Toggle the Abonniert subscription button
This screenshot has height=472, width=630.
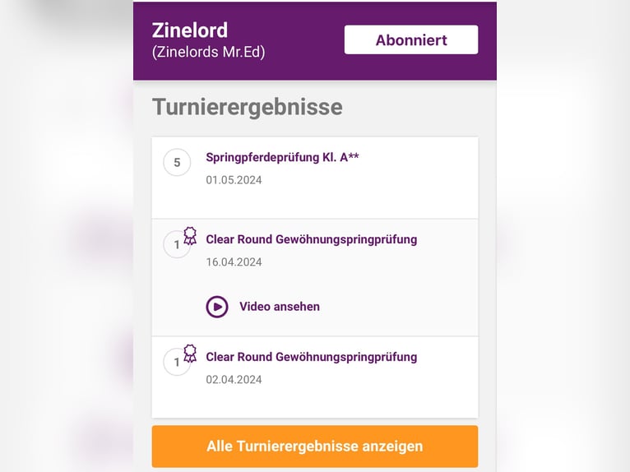(411, 39)
